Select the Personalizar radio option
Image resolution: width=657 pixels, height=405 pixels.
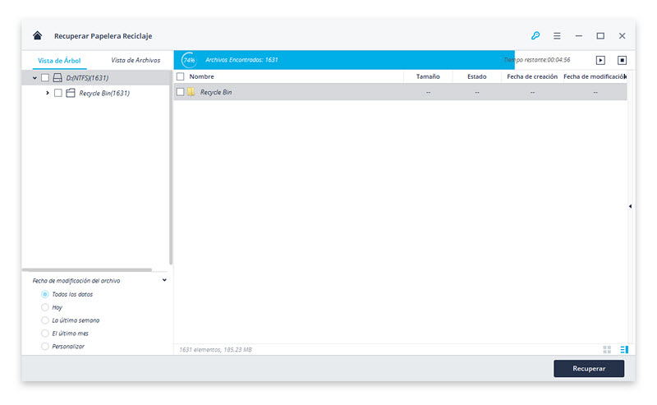click(x=45, y=347)
